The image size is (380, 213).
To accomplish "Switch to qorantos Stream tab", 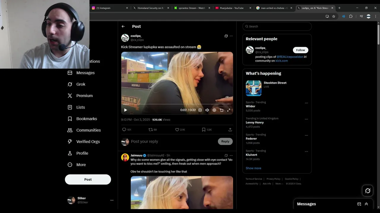I will click(x=192, y=8).
